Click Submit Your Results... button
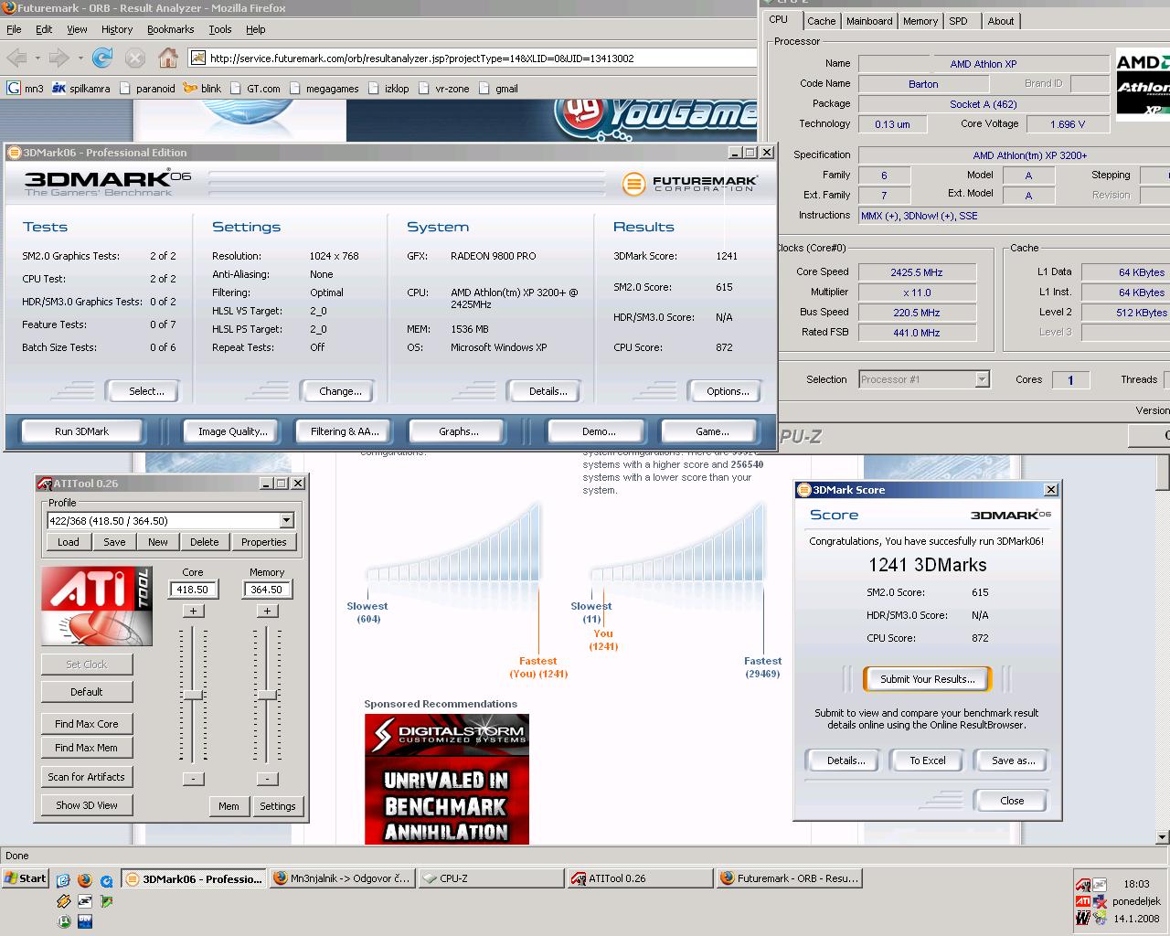The height and width of the screenshot is (936, 1170). (928, 679)
